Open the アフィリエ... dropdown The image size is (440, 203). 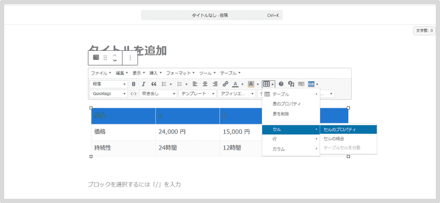[237, 94]
